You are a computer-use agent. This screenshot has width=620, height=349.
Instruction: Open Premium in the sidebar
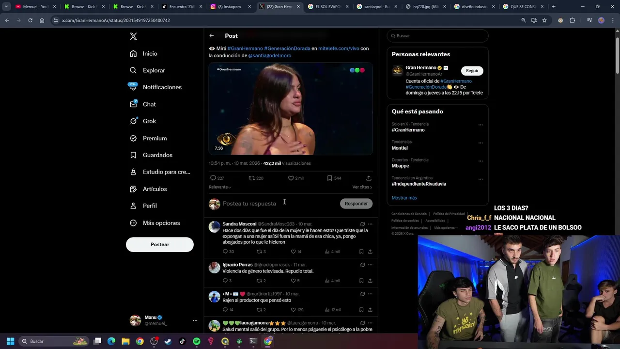(148, 138)
